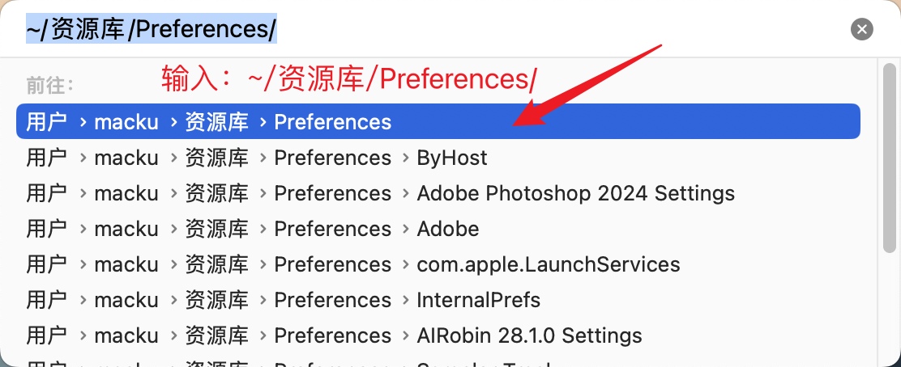The width and height of the screenshot is (901, 367).
Task: Click the chevron right before ByHost
Action: [405, 158]
